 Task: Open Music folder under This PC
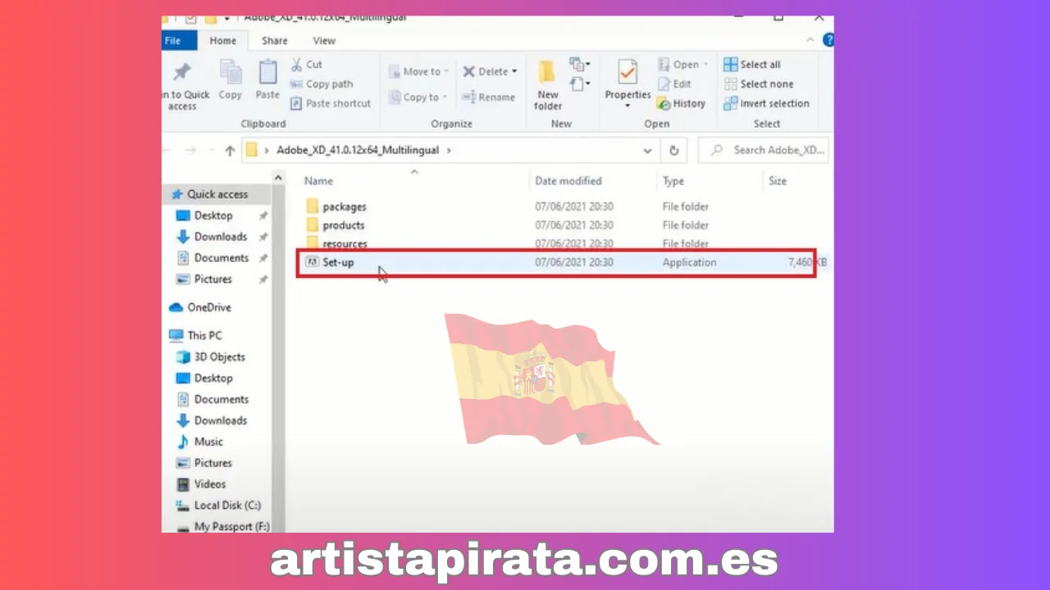pyautogui.click(x=199, y=442)
